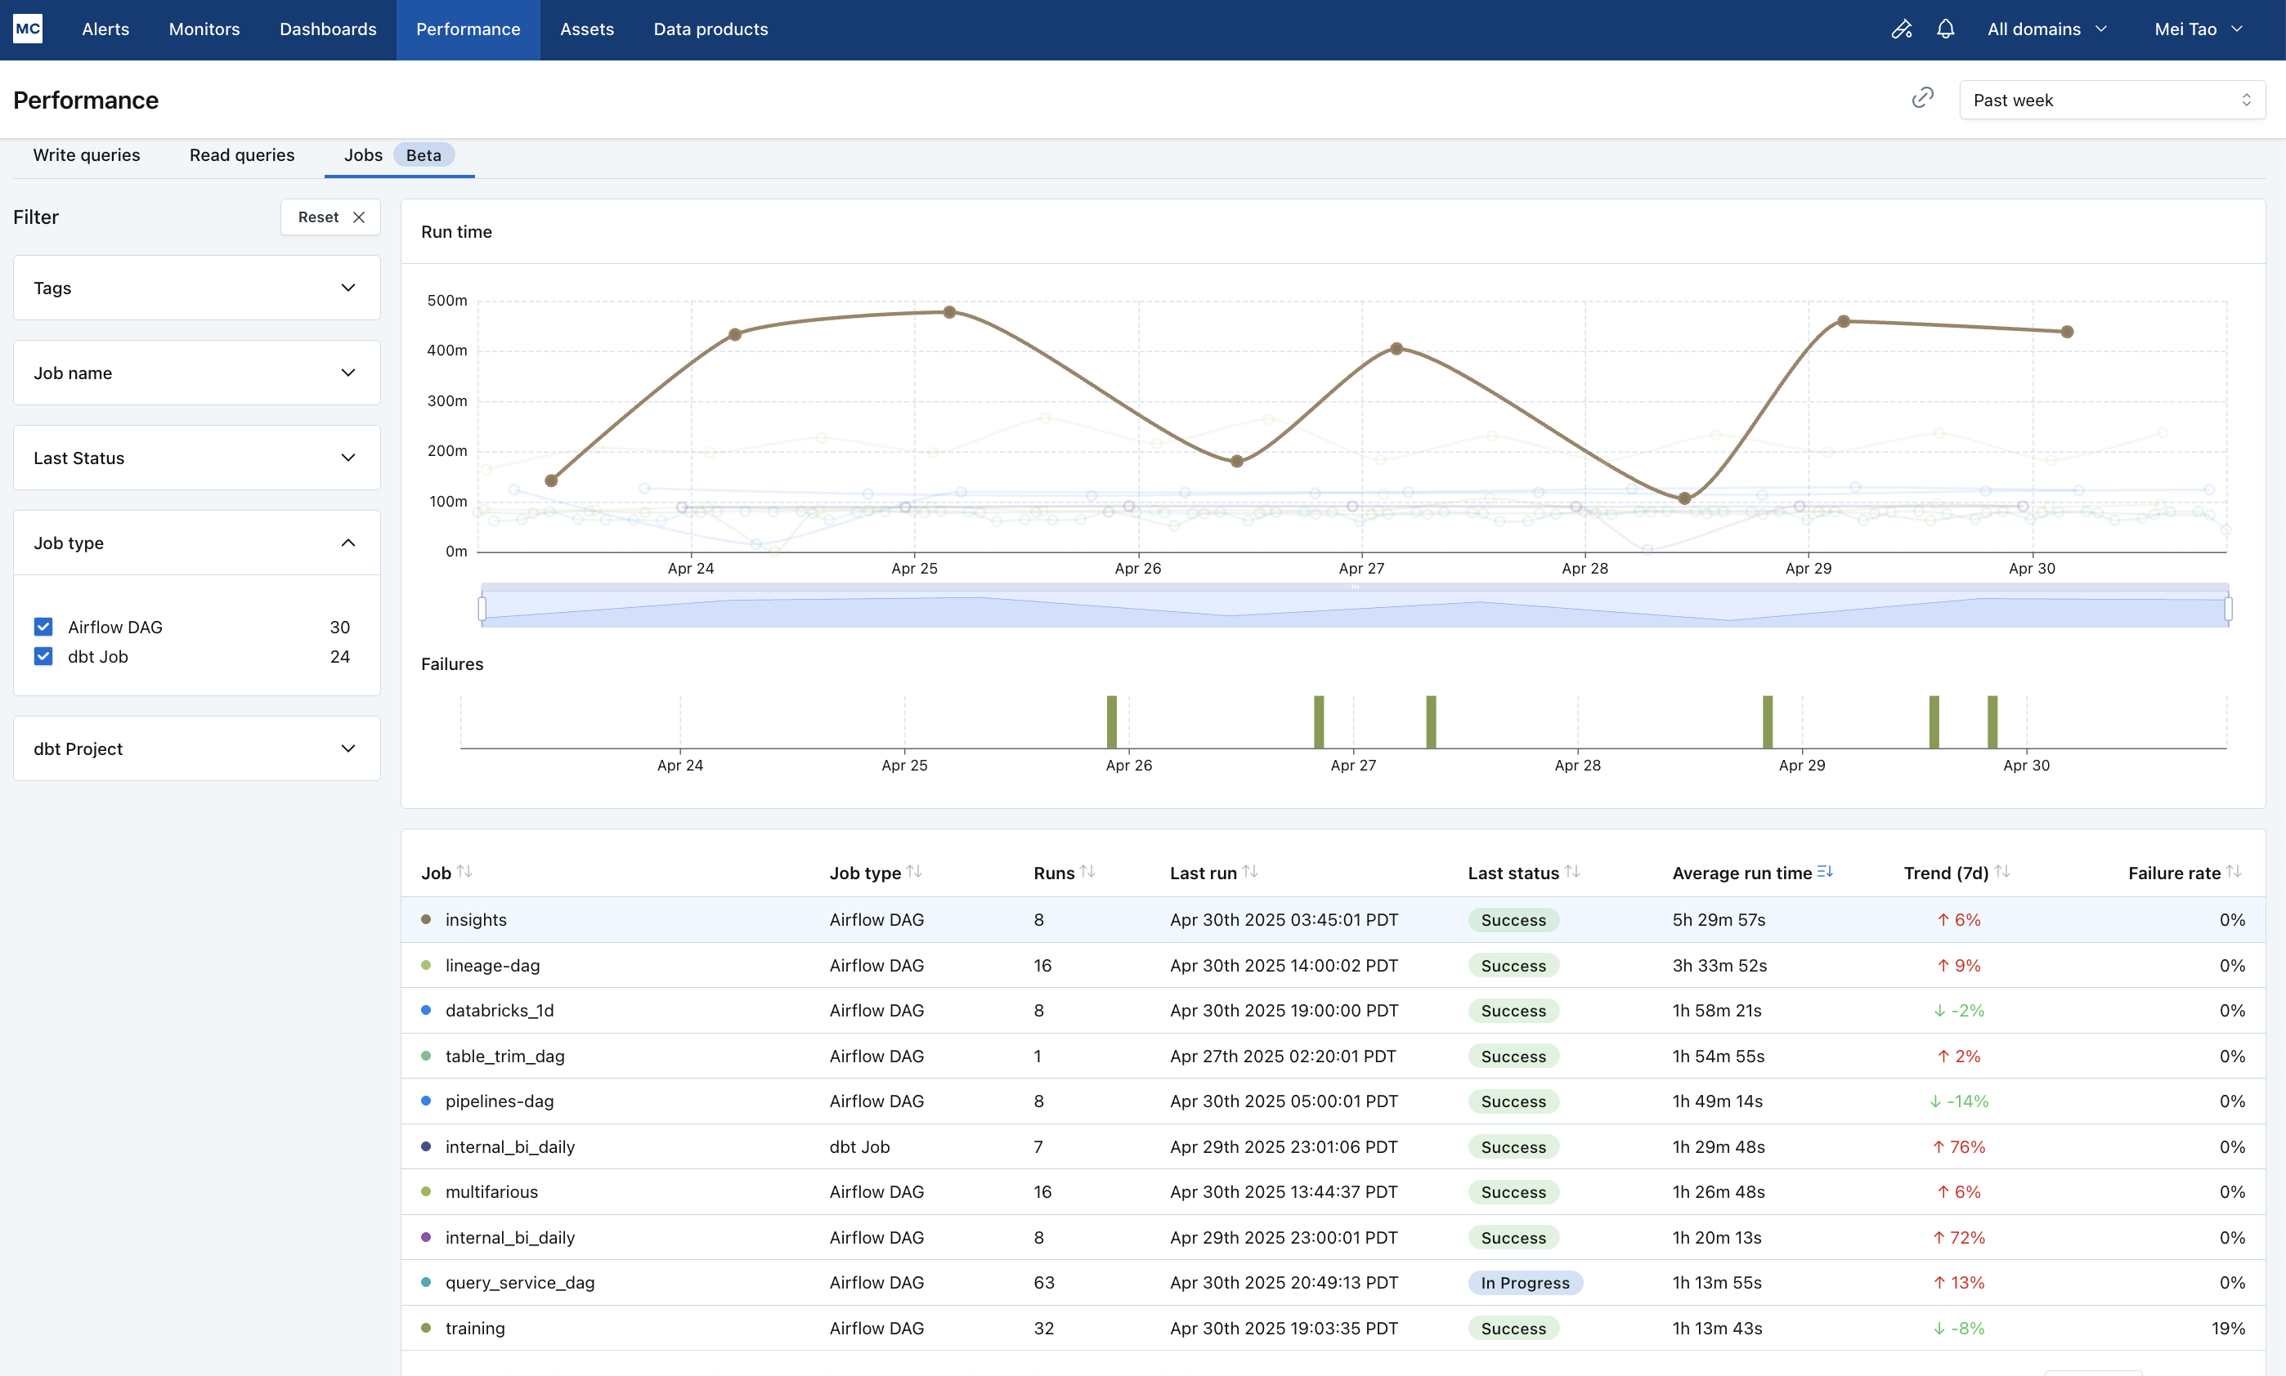Sort by Last status icon
2286x1376 pixels.
(1571, 872)
